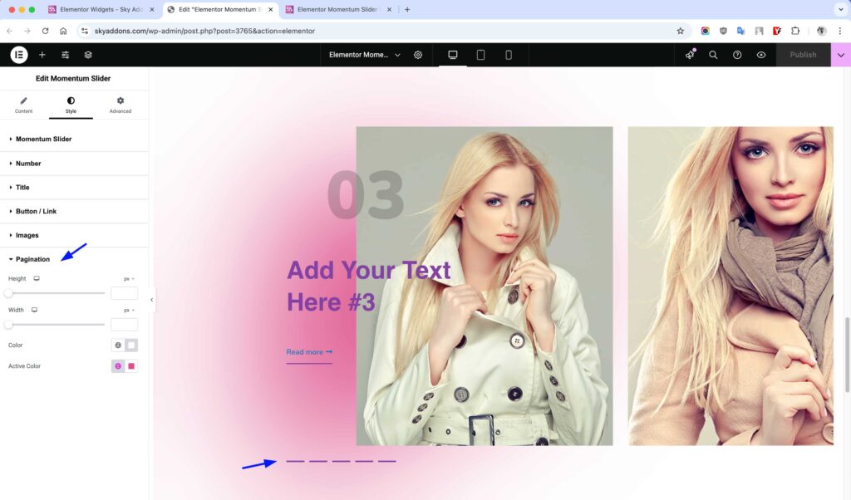The height and width of the screenshot is (500, 851).
Task: Click the large 03 slide number
Action: pos(366,195)
